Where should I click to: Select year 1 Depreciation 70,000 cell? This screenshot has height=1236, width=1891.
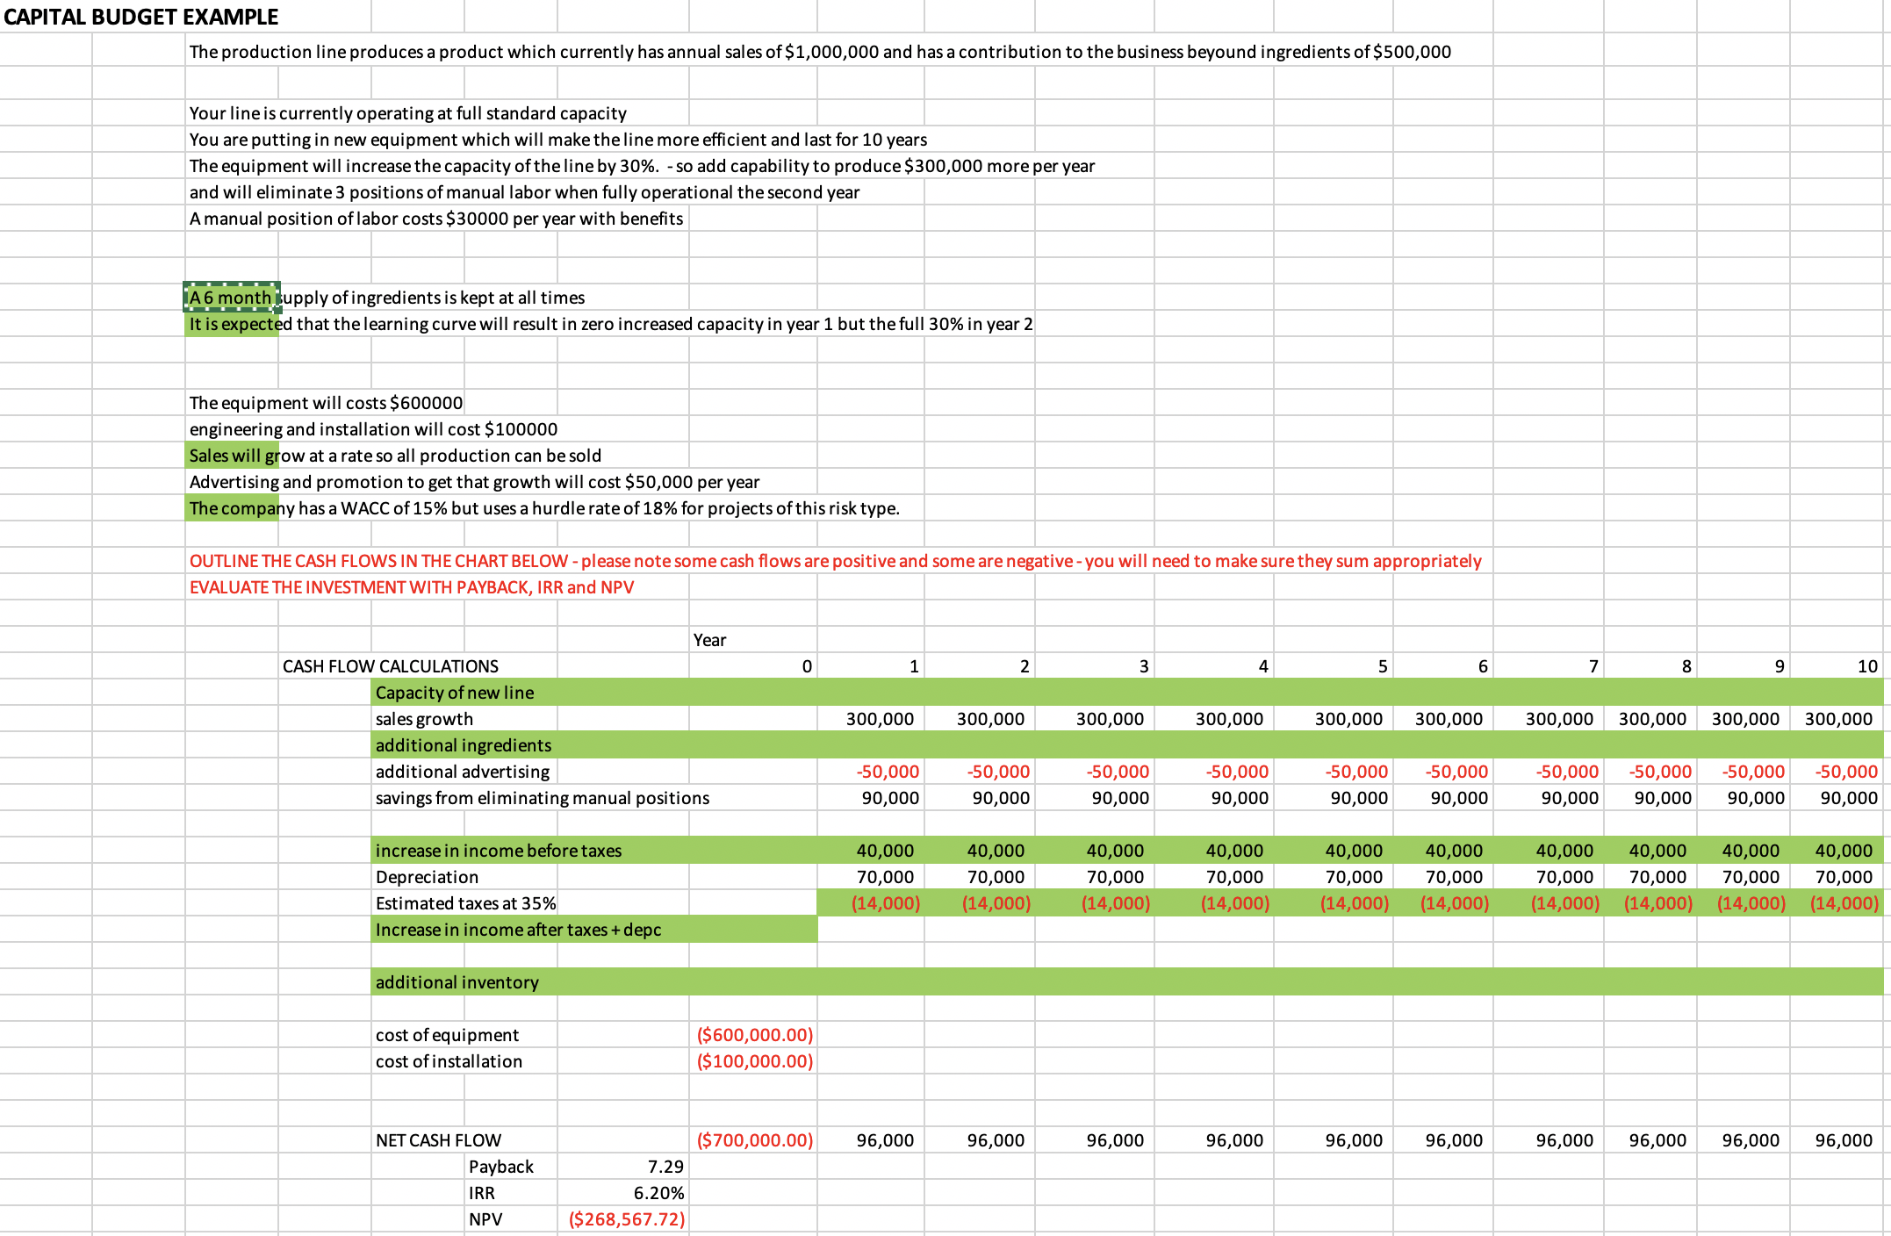coord(884,877)
